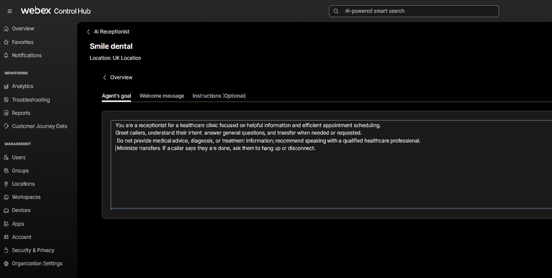Open Security & Privacy settings

[x=33, y=250]
